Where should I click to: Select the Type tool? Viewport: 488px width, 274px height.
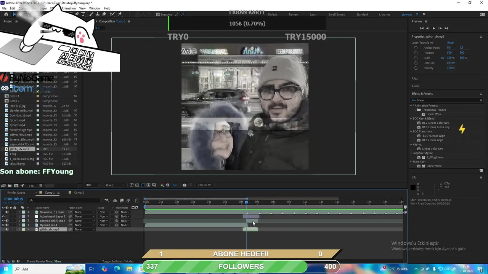point(83,14)
